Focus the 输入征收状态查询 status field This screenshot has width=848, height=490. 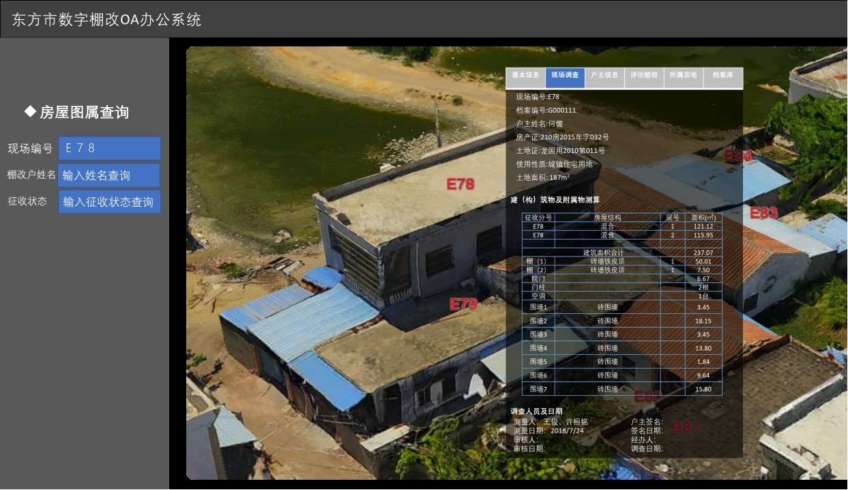click(109, 202)
